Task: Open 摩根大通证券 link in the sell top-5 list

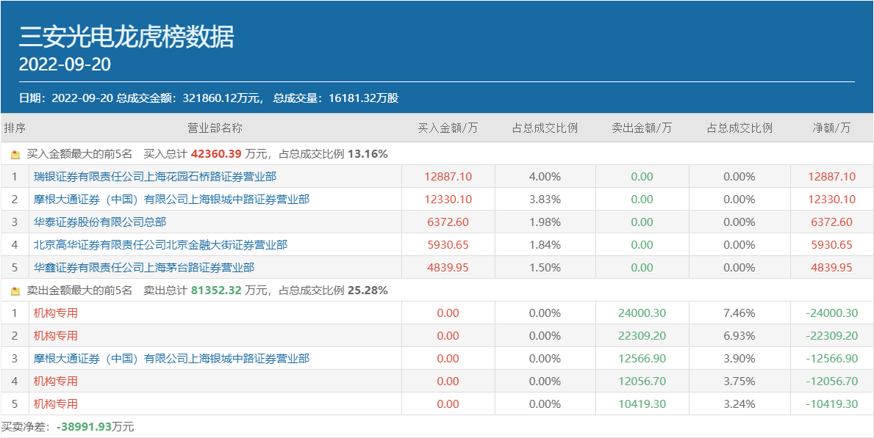Action: 171,359
